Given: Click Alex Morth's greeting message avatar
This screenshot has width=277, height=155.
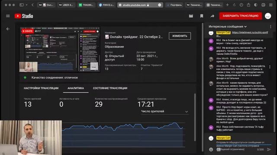Looking at the screenshot, I should pyautogui.click(x=211, y=59).
